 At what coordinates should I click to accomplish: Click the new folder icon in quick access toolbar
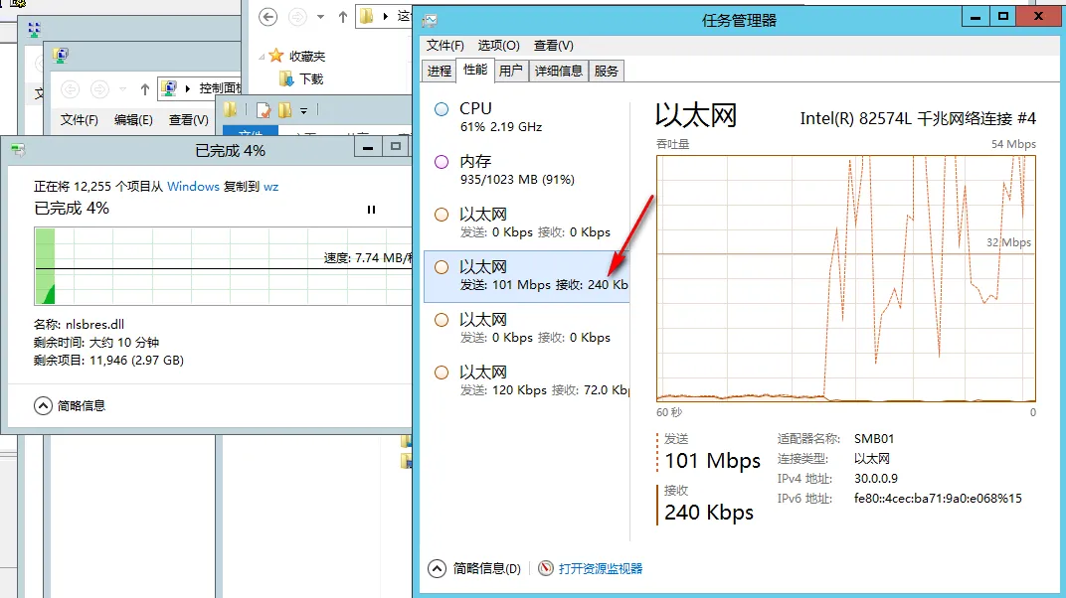284,110
